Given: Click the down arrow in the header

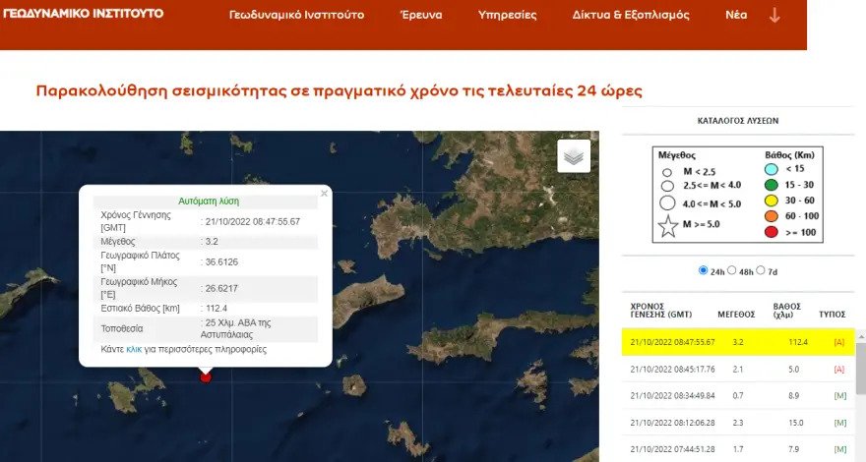Looking at the screenshot, I should [x=774, y=16].
